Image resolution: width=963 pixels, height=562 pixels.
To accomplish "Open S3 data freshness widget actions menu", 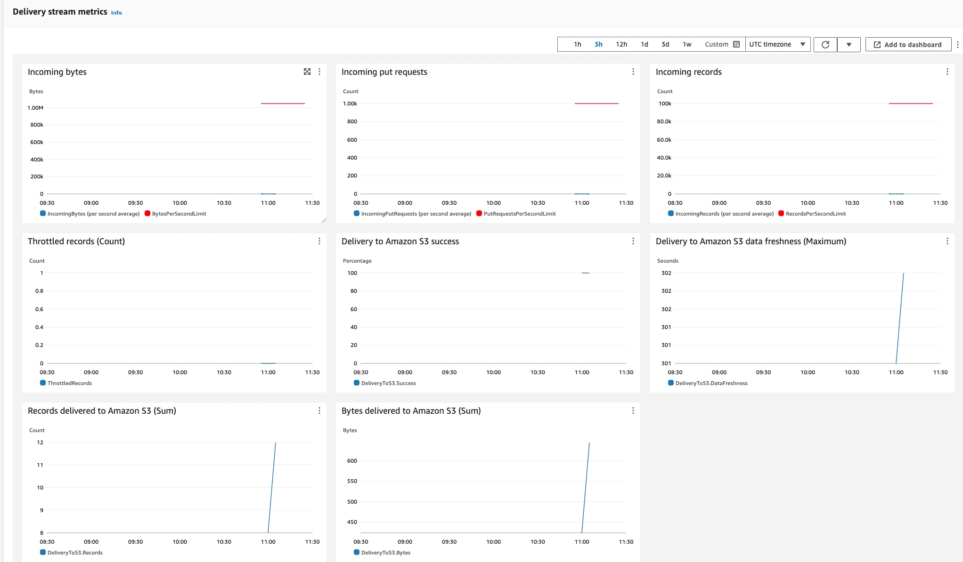I will (x=947, y=241).
